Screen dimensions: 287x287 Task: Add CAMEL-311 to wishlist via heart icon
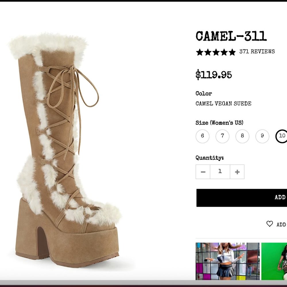(x=269, y=224)
